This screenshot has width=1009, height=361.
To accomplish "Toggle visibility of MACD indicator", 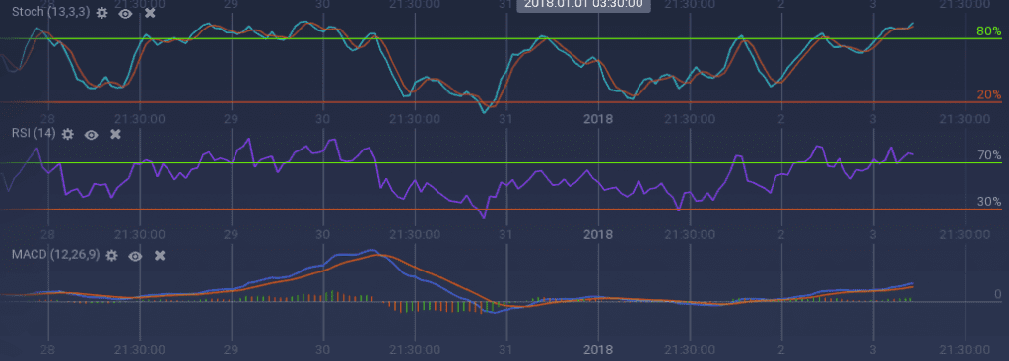I will tap(135, 256).
